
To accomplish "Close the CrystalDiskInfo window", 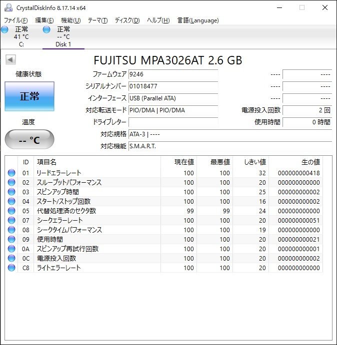I will coord(325,7).
